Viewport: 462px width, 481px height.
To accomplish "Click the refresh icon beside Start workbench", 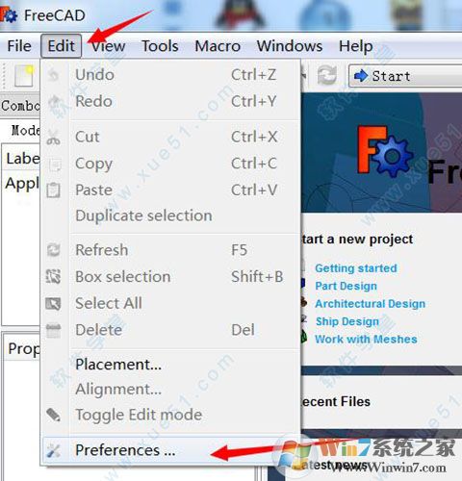I will click(x=327, y=75).
